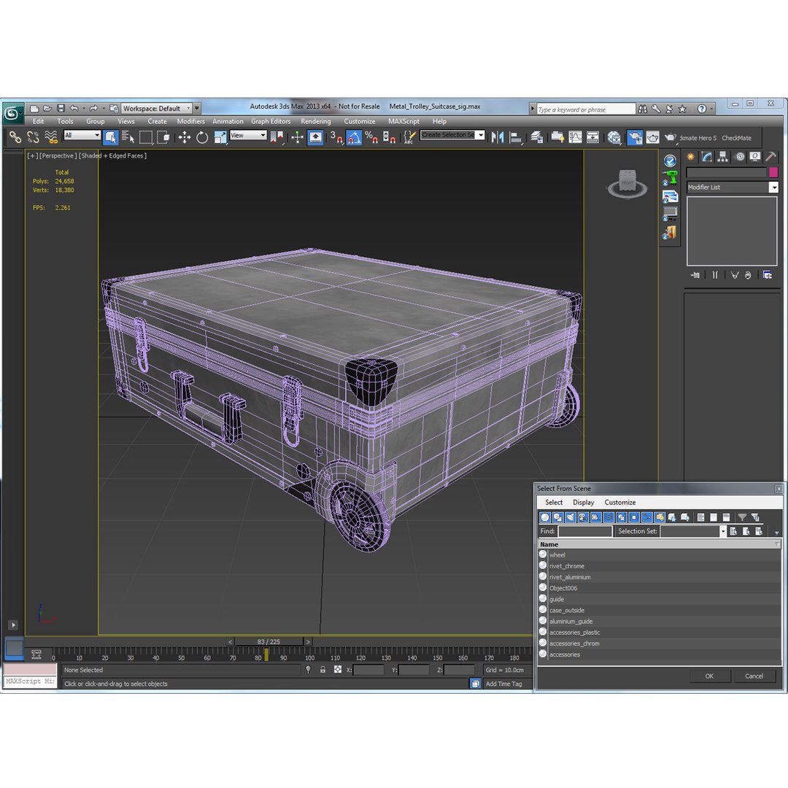This screenshot has height=788, width=788.
Task: Open the Utilities hammer panel tab
Action: click(x=770, y=157)
